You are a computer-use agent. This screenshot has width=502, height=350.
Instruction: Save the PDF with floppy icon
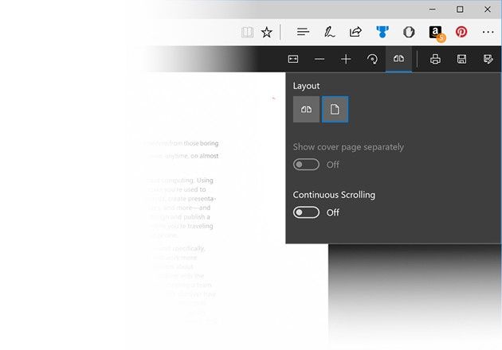[461, 59]
